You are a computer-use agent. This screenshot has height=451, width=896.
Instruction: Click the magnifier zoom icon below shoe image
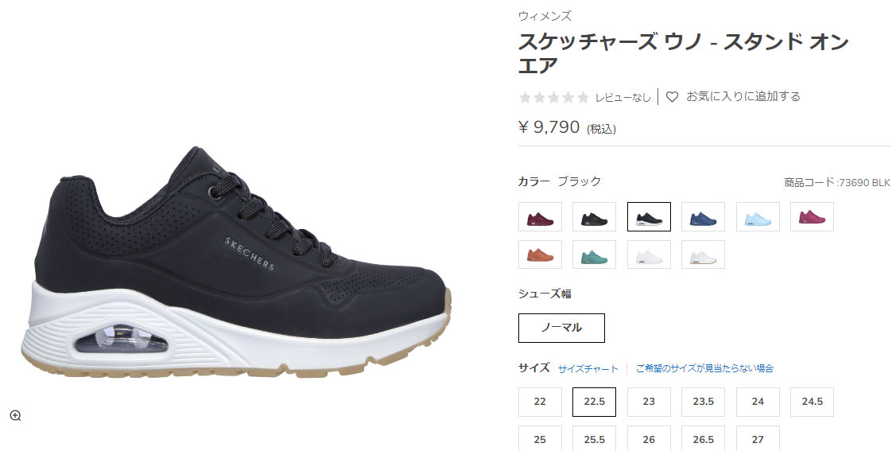point(15,415)
